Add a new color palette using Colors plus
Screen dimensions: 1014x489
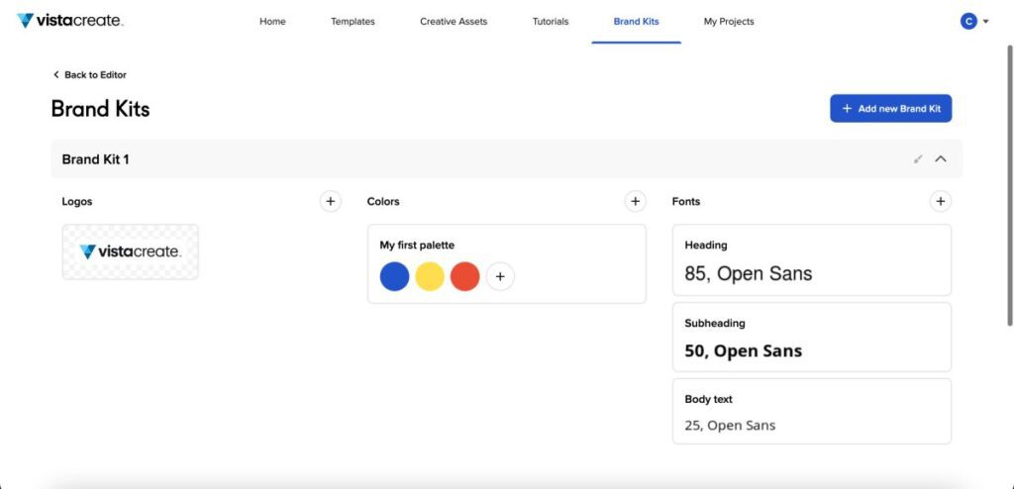click(636, 202)
